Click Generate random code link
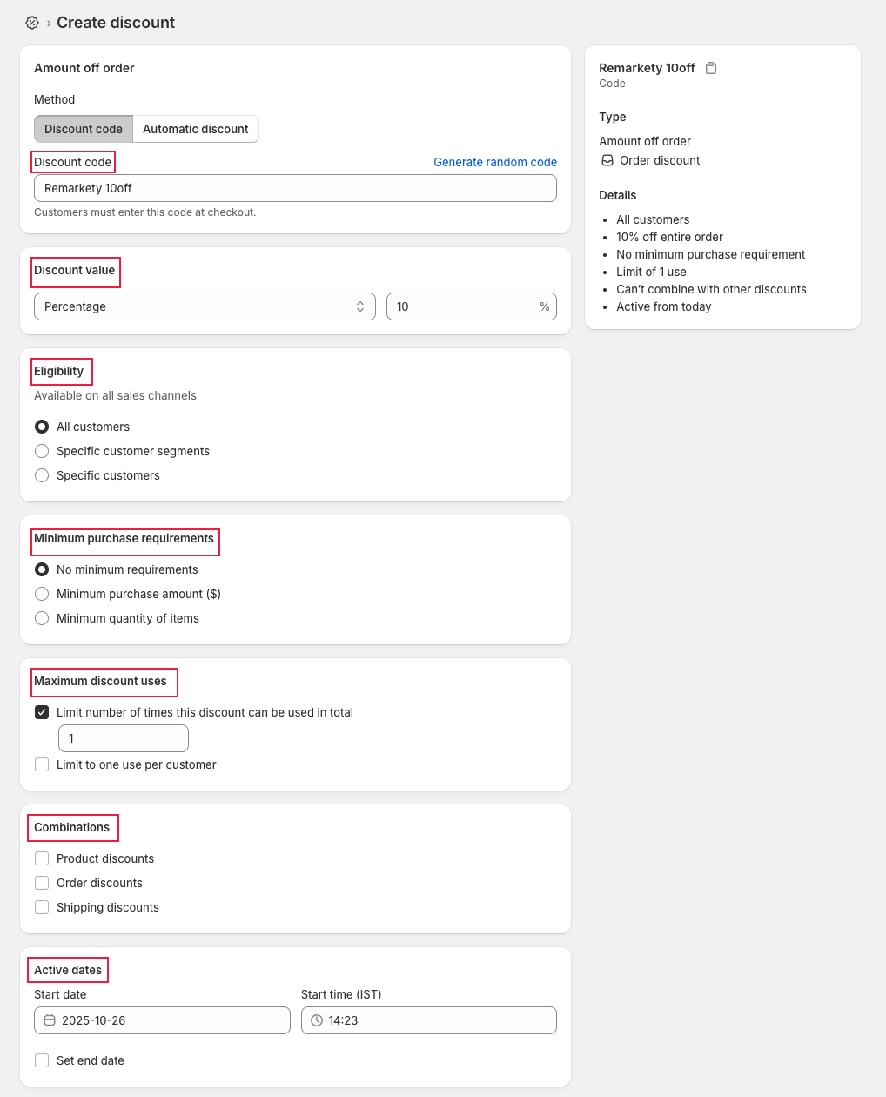The height and width of the screenshot is (1097, 886). (495, 162)
